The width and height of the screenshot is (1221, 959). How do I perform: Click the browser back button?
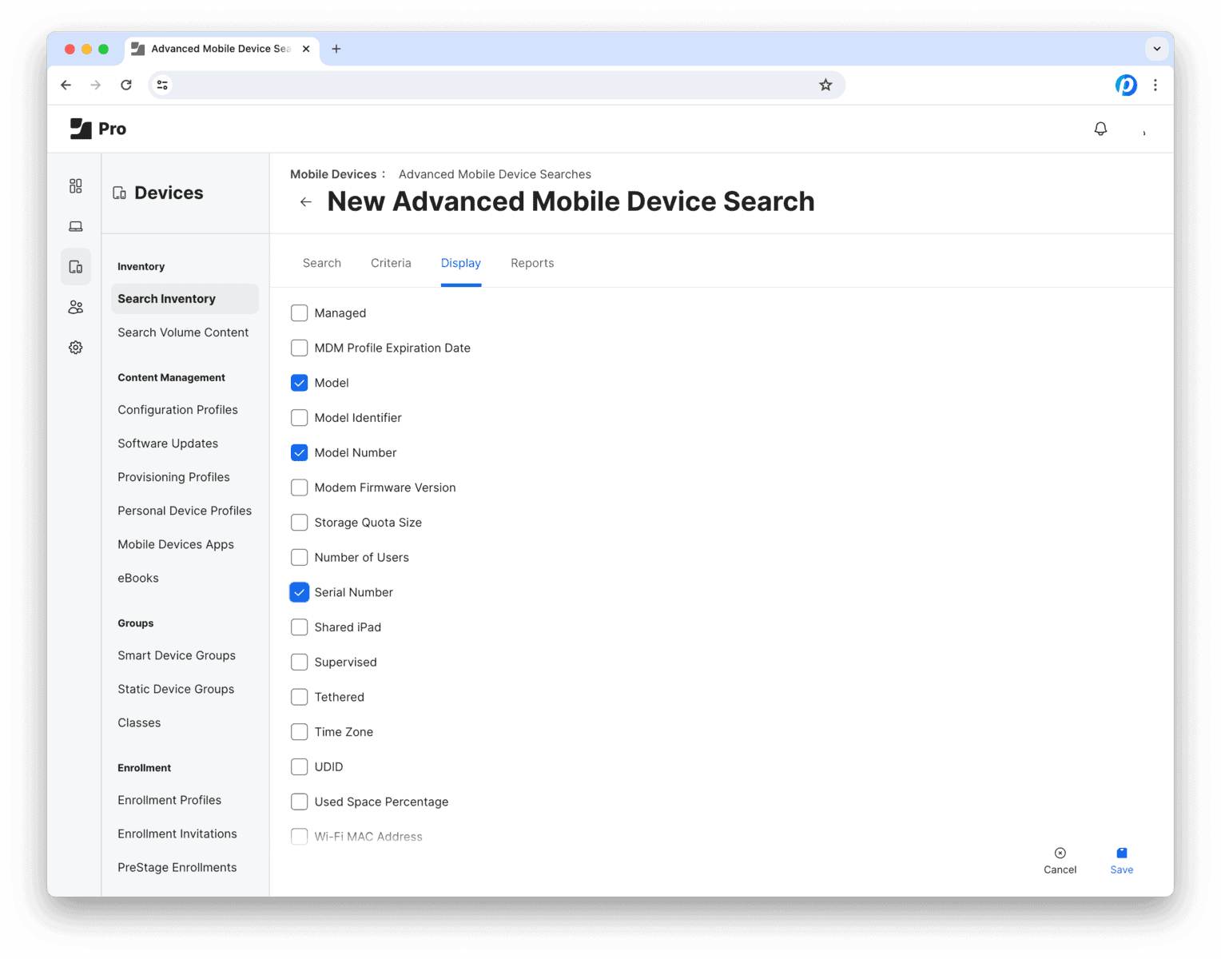click(x=66, y=85)
